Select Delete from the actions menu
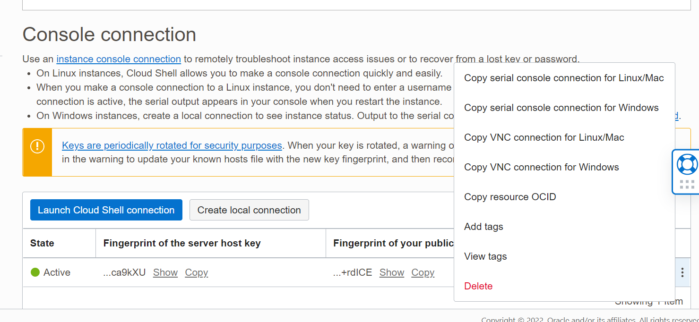Viewport: 699px width, 322px height. click(478, 286)
